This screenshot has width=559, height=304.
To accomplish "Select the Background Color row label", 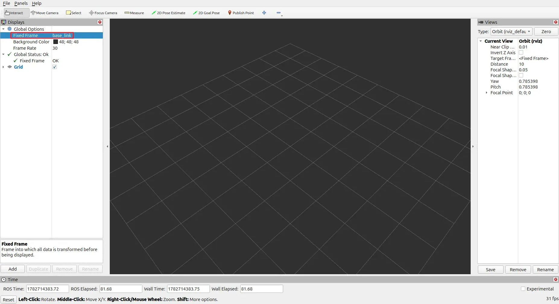I will coord(31,42).
